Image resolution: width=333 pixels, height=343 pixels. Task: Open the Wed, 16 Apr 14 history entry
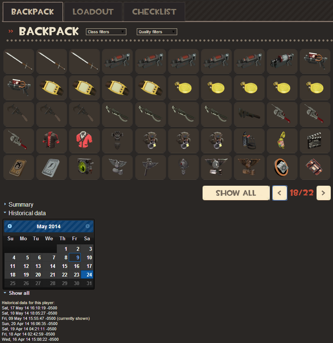(30, 340)
